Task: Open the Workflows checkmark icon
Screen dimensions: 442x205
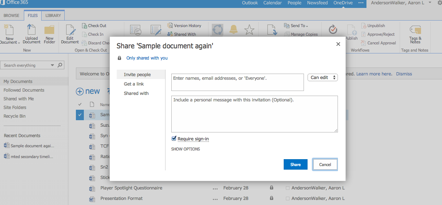Action: [x=333, y=30]
